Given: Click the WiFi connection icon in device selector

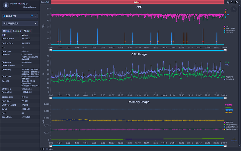Looking at the screenshot, I should point(32,16).
